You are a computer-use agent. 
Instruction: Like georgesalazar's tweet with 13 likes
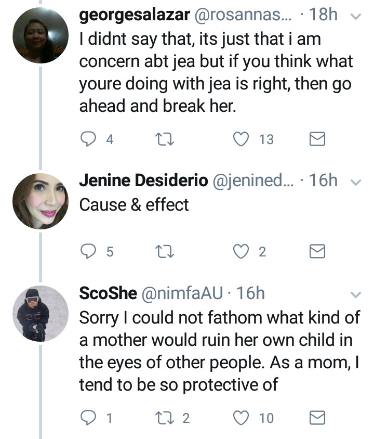pyautogui.click(x=239, y=139)
